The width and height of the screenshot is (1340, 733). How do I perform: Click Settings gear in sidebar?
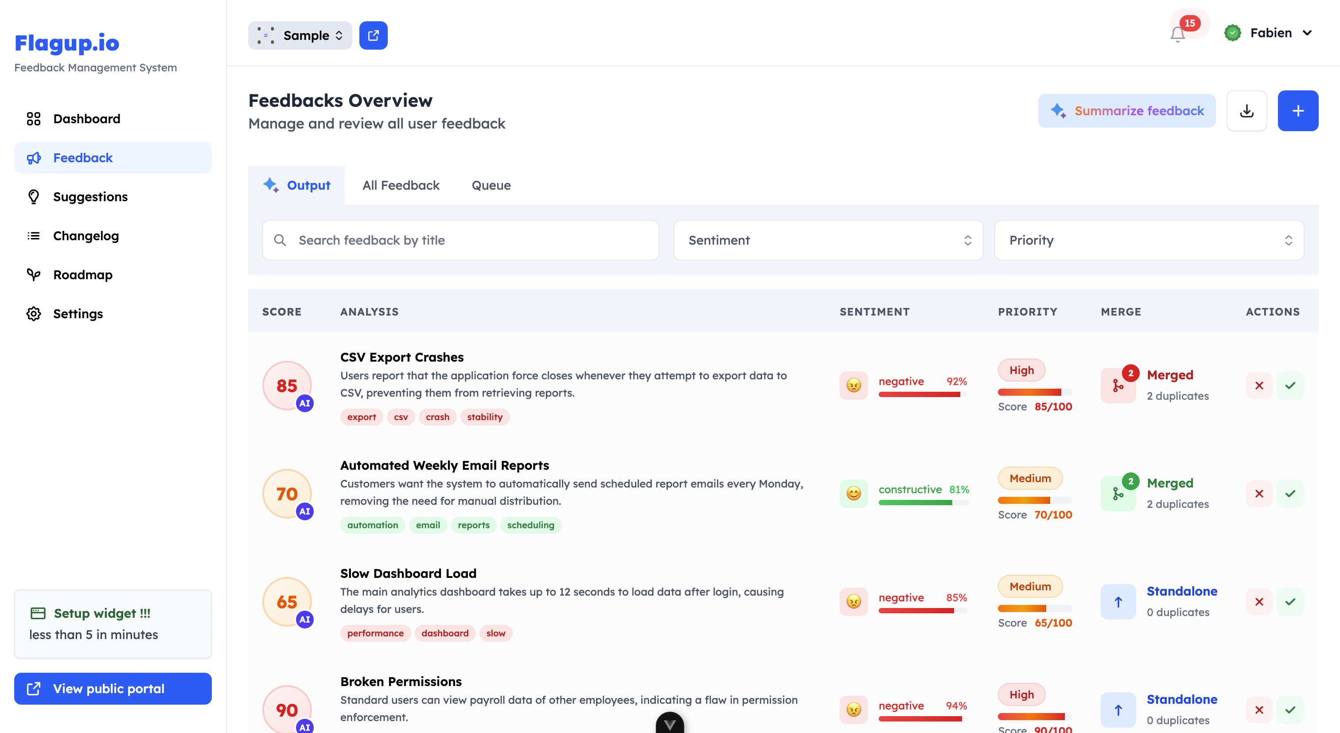pos(34,314)
